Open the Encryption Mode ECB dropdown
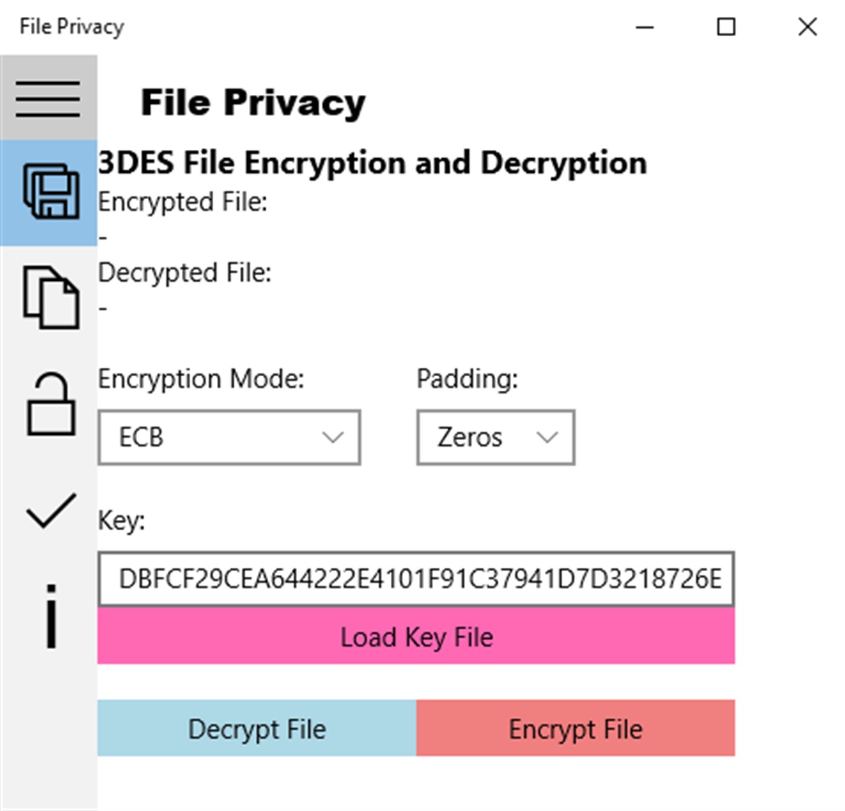The height and width of the screenshot is (811, 845). point(229,437)
